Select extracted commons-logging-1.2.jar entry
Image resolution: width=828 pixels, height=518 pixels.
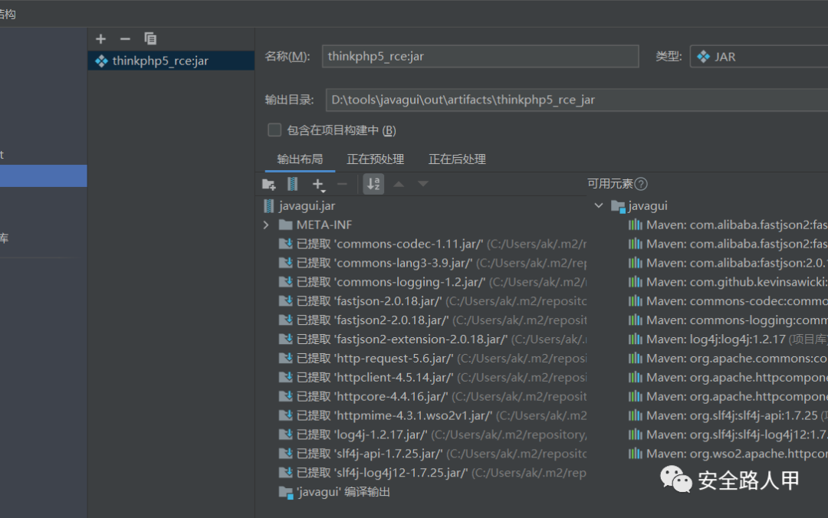tap(432, 282)
